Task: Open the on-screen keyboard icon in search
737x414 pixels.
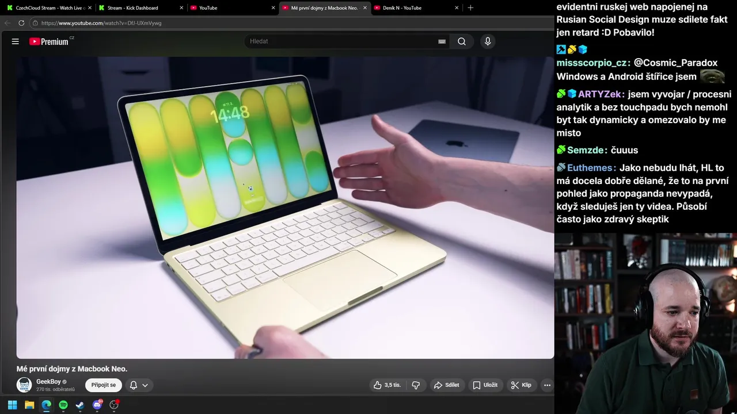Action: click(x=442, y=41)
